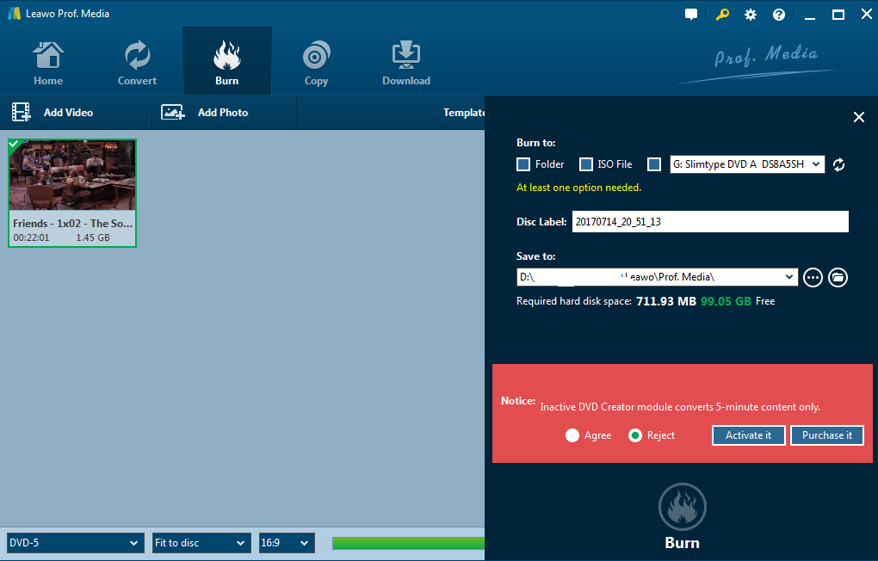Image resolution: width=878 pixels, height=561 pixels.
Task: Open the Fit to disc quality dropdown
Action: tap(201, 543)
